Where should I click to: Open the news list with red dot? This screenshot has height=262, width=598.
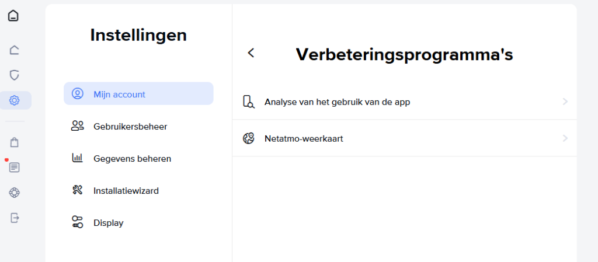coord(15,167)
